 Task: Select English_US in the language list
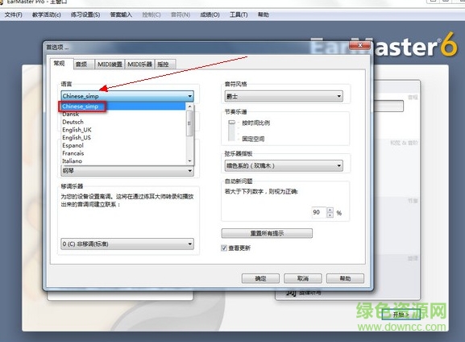point(123,137)
